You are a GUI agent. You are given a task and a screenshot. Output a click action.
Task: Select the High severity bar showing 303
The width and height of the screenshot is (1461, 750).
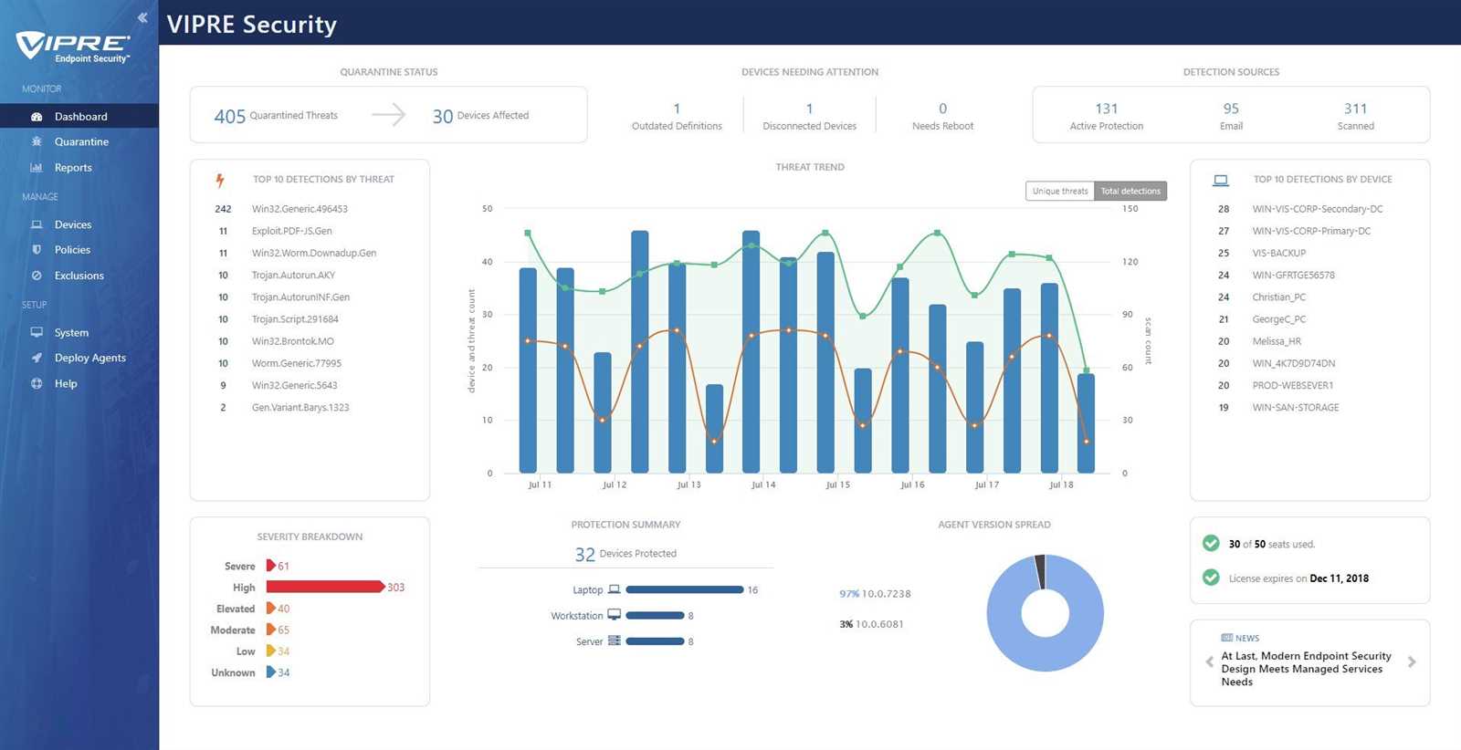[325, 587]
